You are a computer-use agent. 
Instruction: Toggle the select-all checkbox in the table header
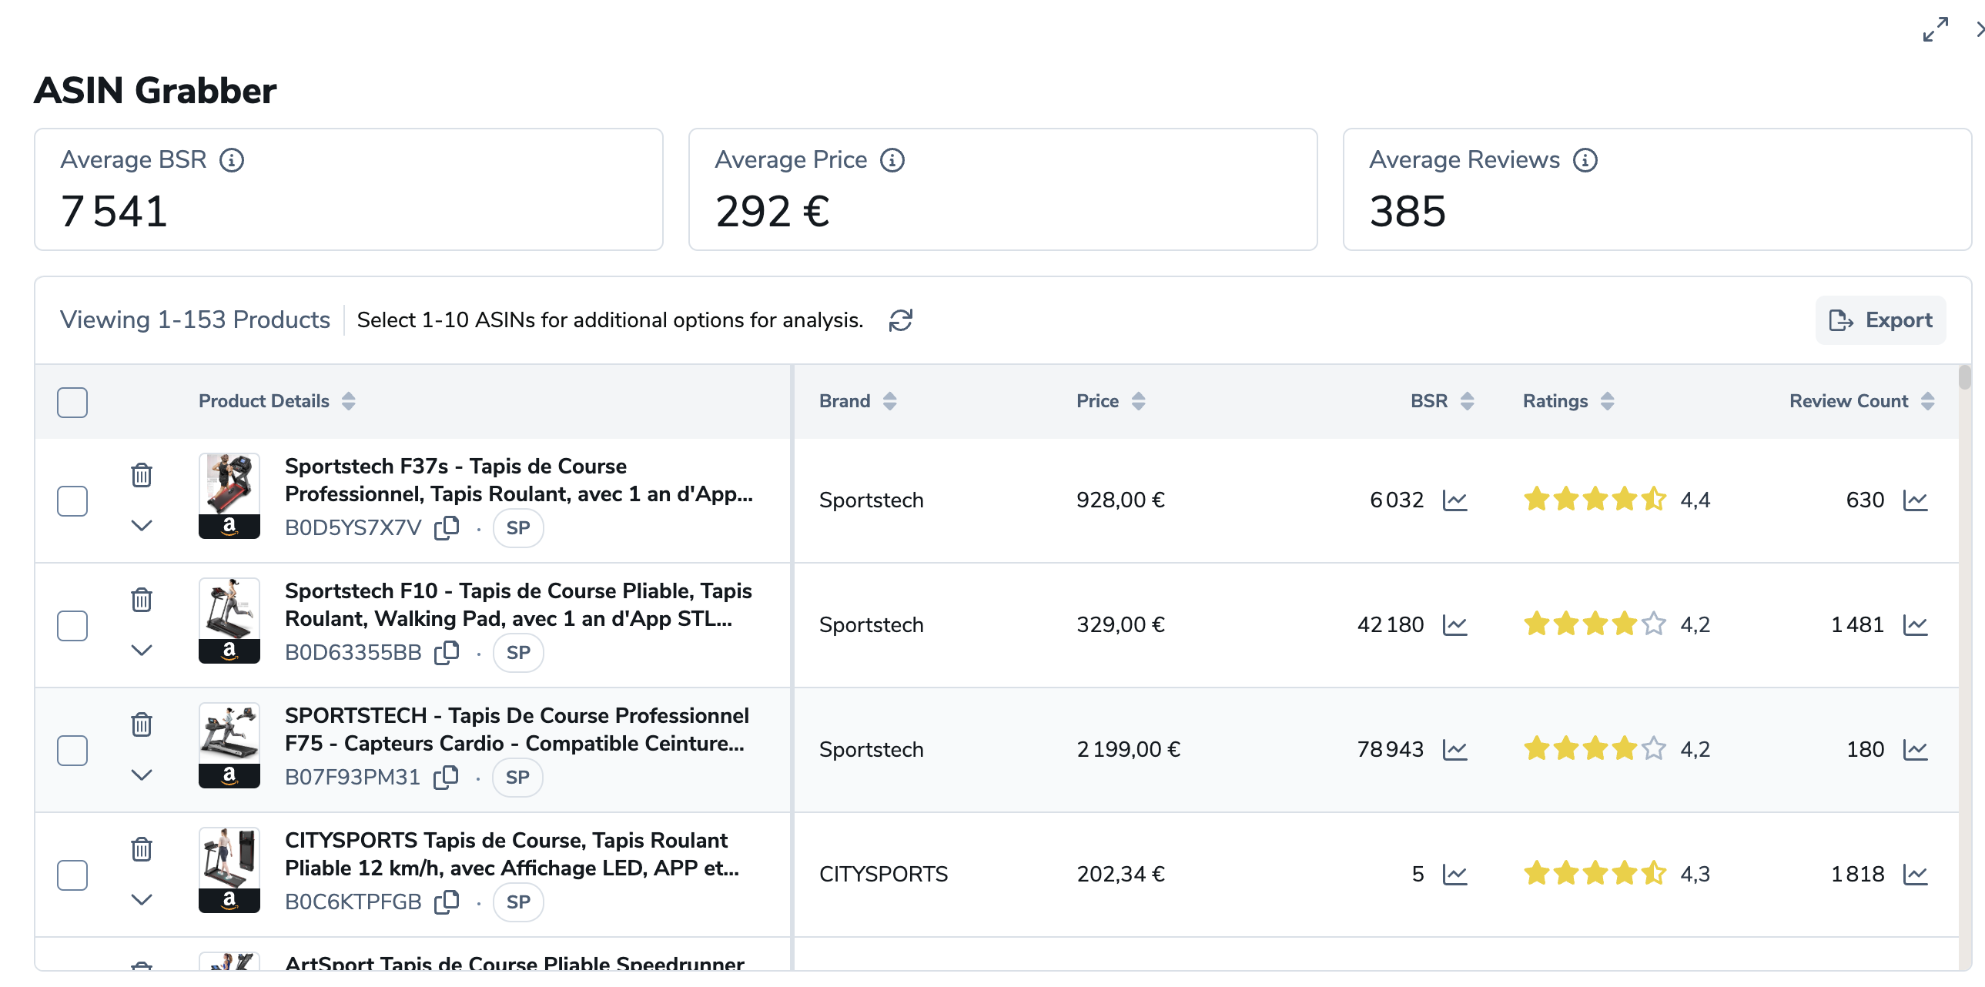(72, 402)
